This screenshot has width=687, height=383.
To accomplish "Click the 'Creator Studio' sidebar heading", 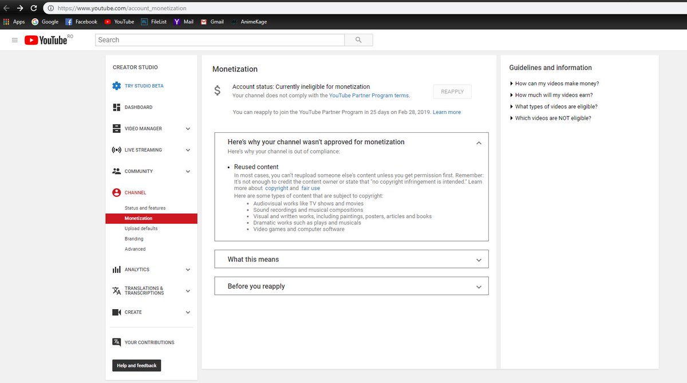I will click(135, 68).
